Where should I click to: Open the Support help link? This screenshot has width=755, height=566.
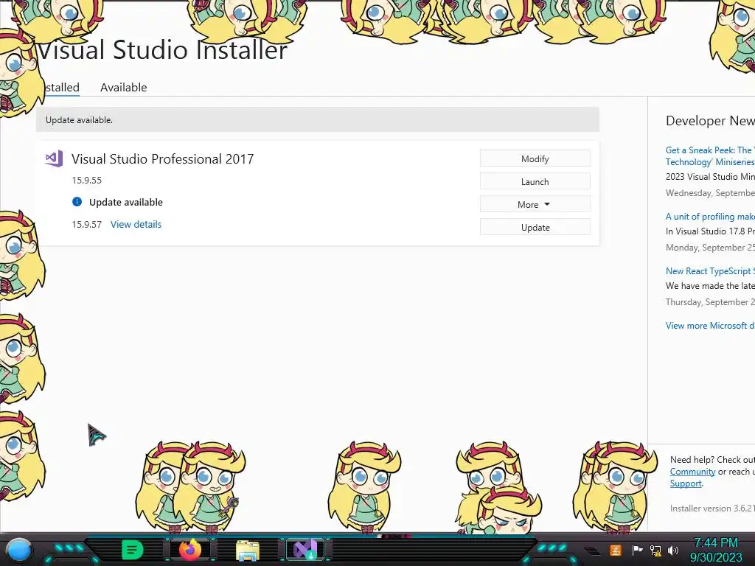pyautogui.click(x=686, y=483)
